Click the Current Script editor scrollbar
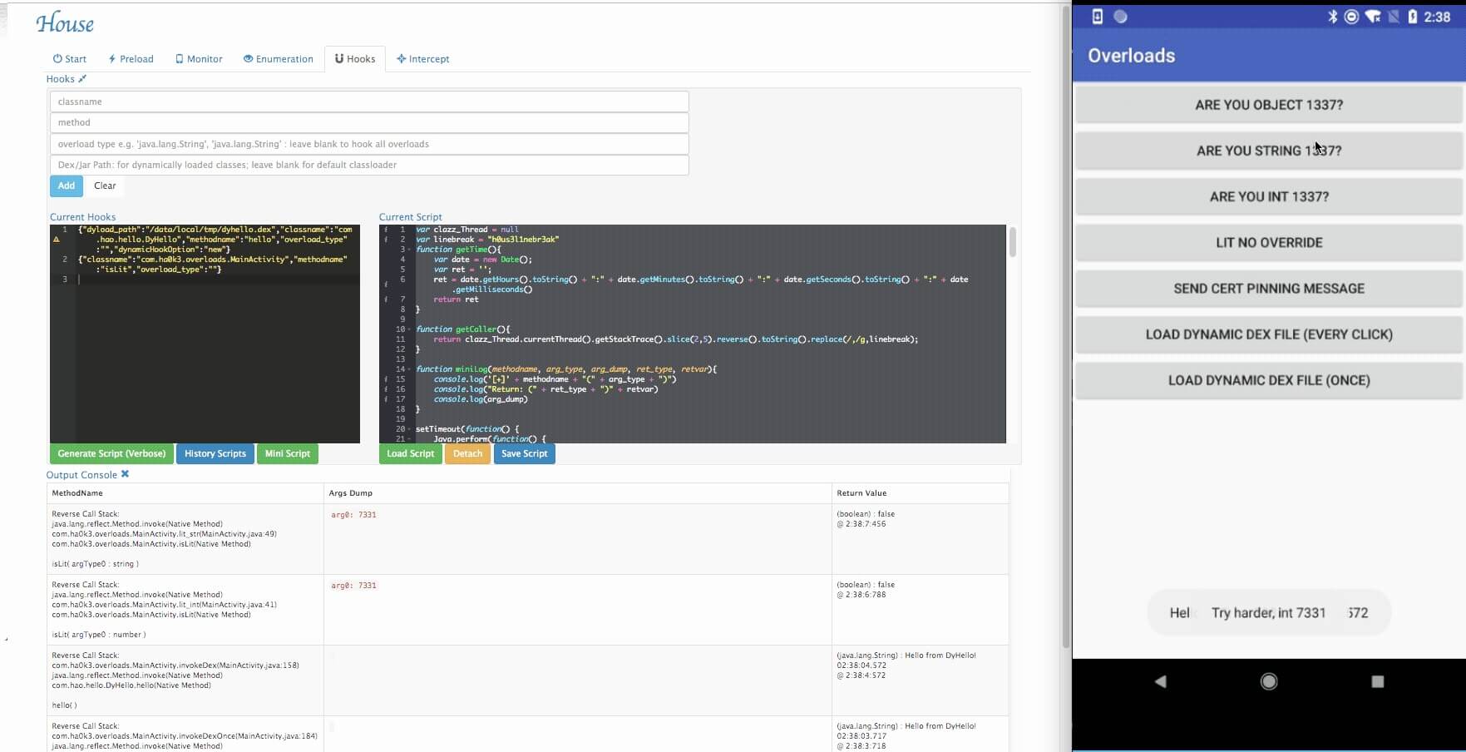This screenshot has width=1466, height=752. [x=1012, y=242]
